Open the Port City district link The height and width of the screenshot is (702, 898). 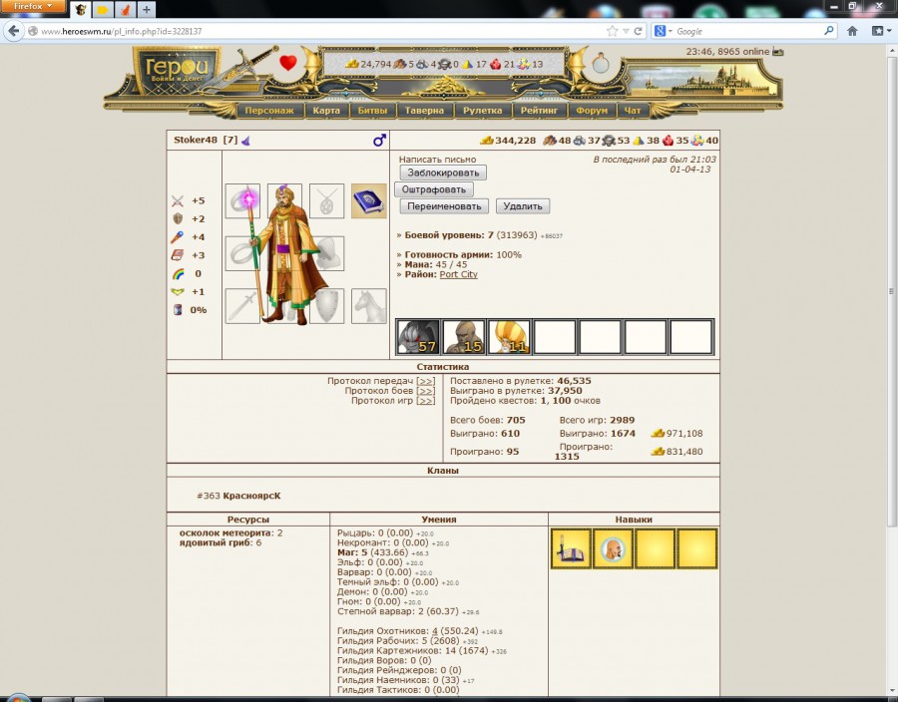pyautogui.click(x=458, y=274)
